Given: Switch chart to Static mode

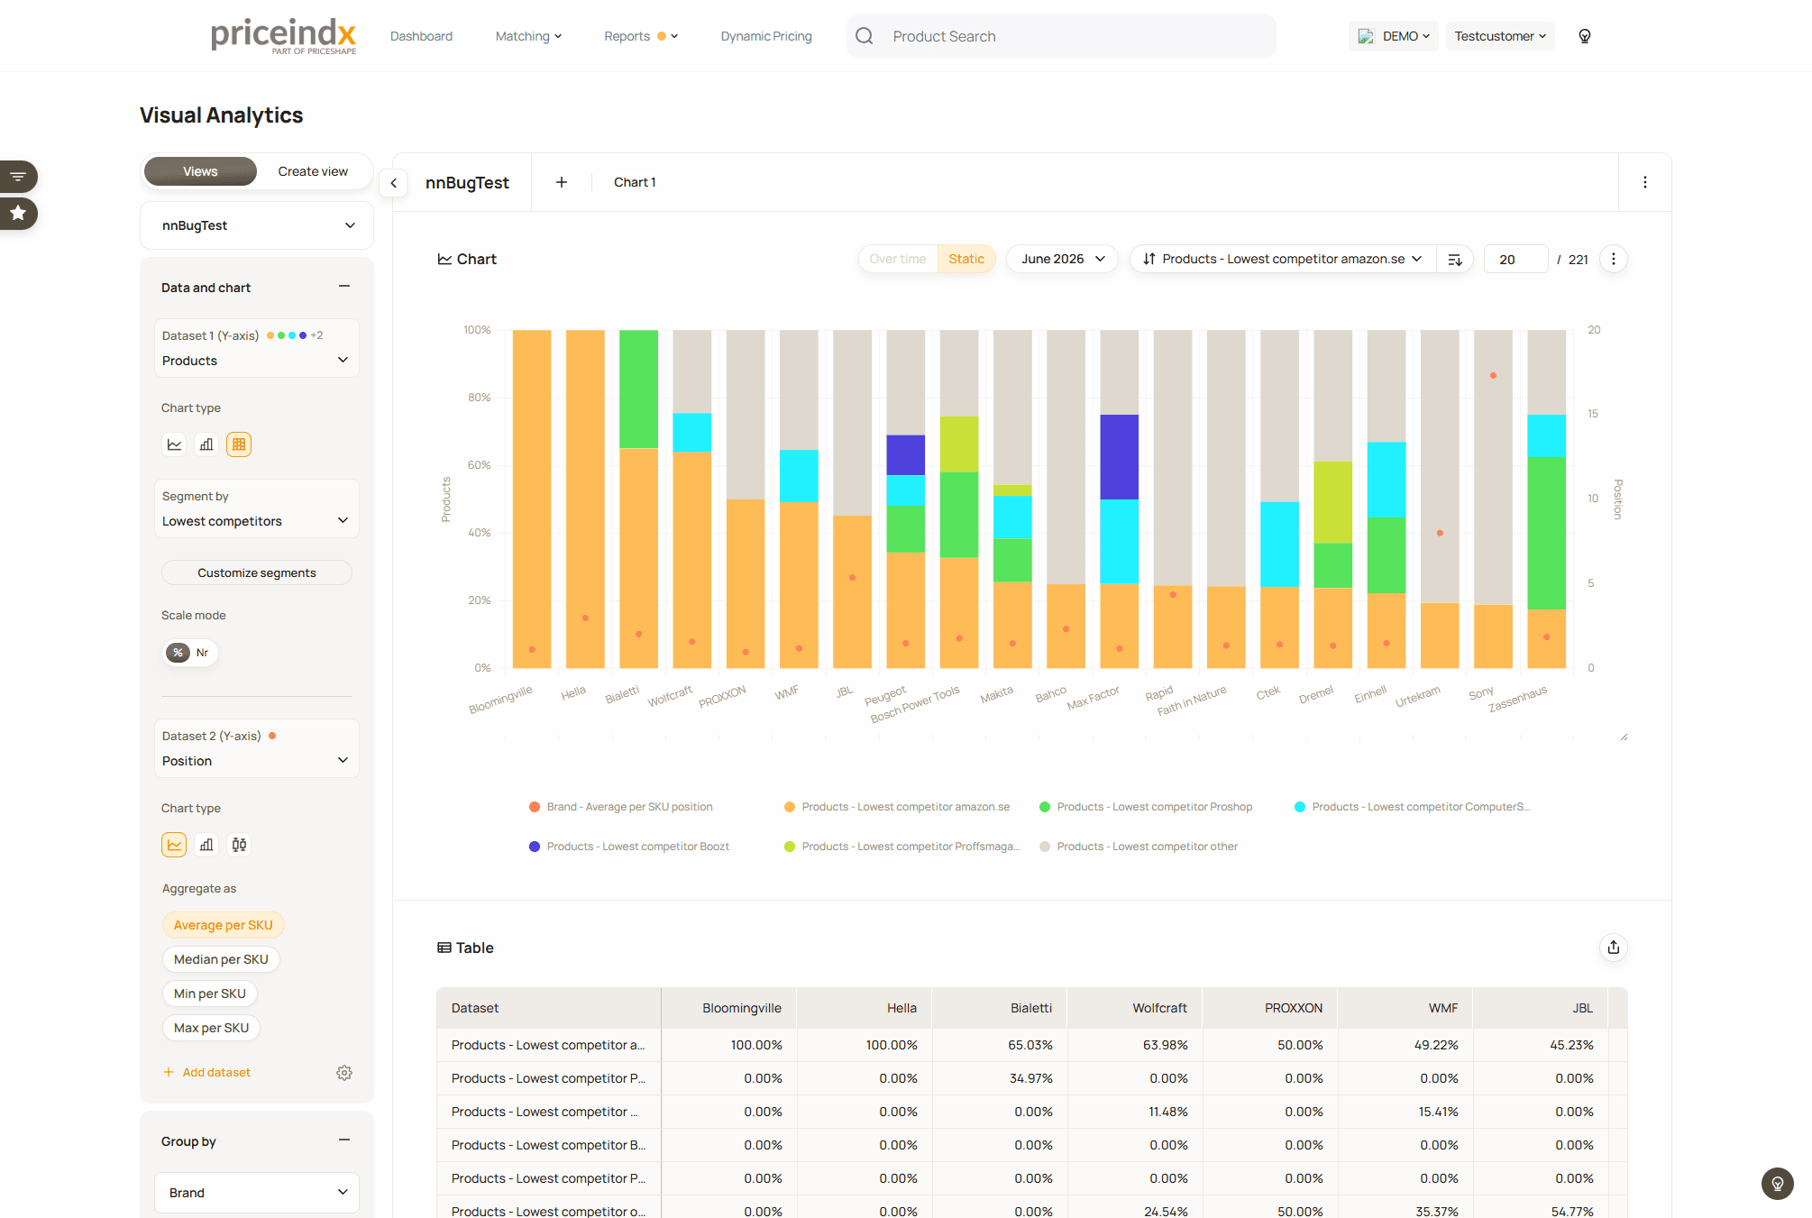Looking at the screenshot, I should [966, 260].
